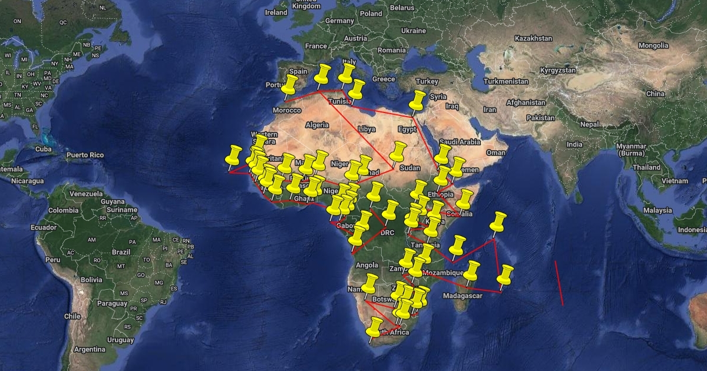Click the easternmost pin, east of Madagascar

tap(505, 276)
